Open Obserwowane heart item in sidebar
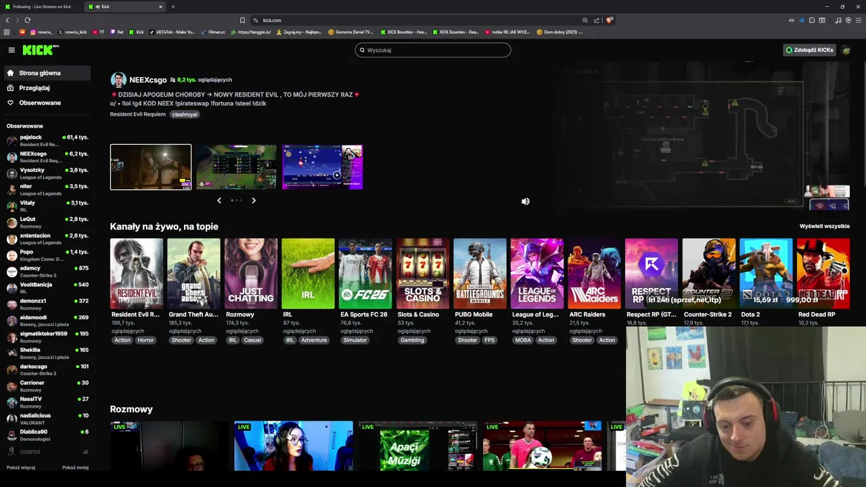 click(x=46, y=103)
